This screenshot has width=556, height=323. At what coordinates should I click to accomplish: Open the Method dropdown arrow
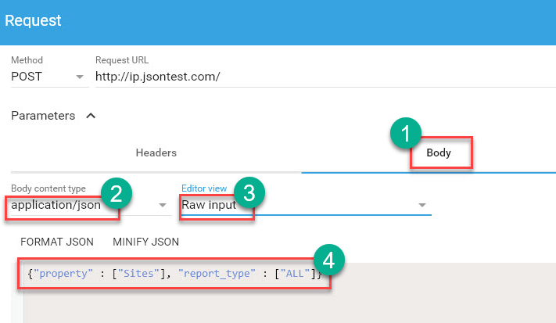(x=79, y=77)
